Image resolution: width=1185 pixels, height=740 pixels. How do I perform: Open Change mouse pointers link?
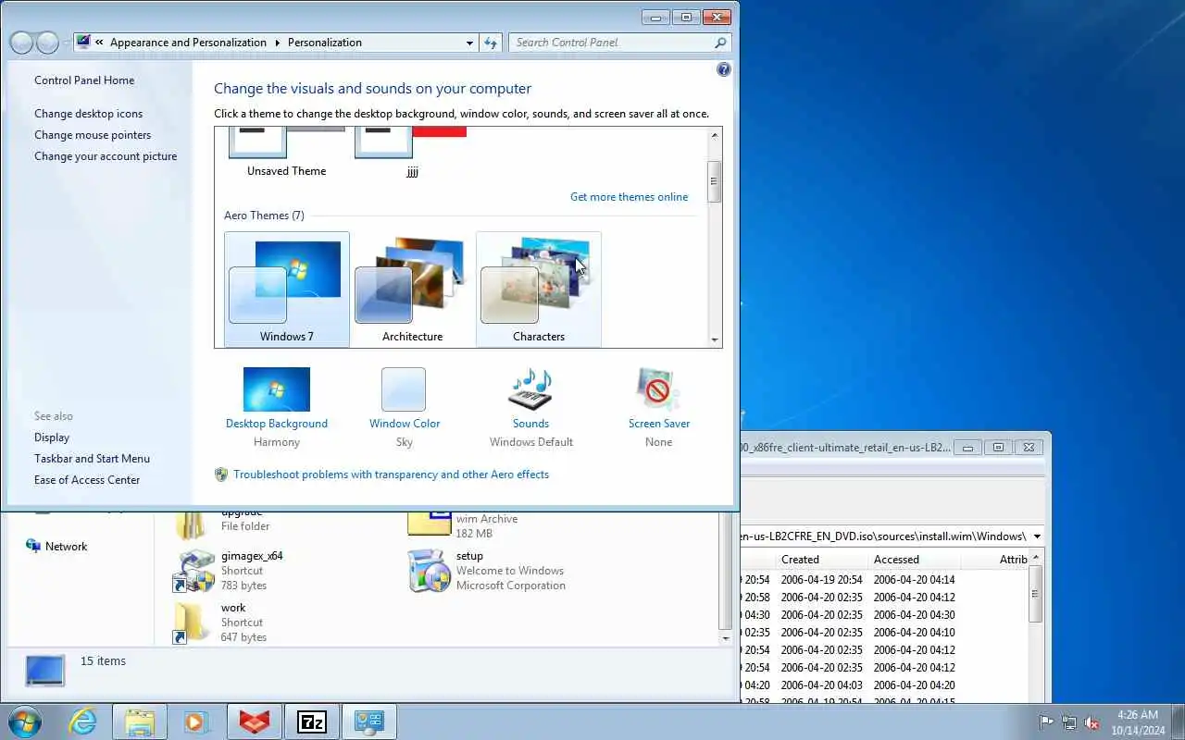point(93,135)
